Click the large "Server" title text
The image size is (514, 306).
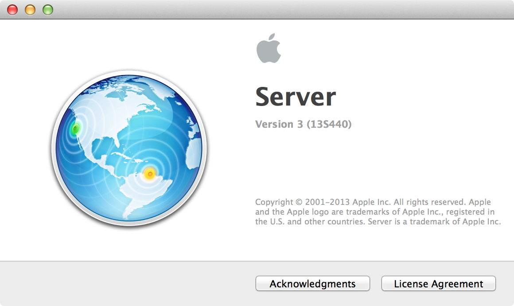click(x=296, y=97)
